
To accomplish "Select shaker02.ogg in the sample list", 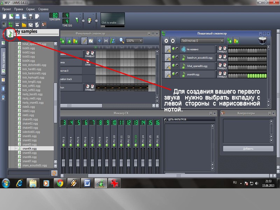I will pyautogui.click(x=30, y=124).
